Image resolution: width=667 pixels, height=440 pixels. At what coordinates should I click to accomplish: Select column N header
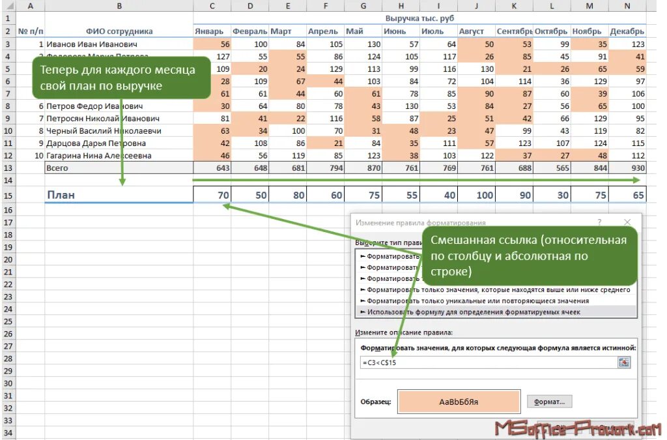pos(627,6)
